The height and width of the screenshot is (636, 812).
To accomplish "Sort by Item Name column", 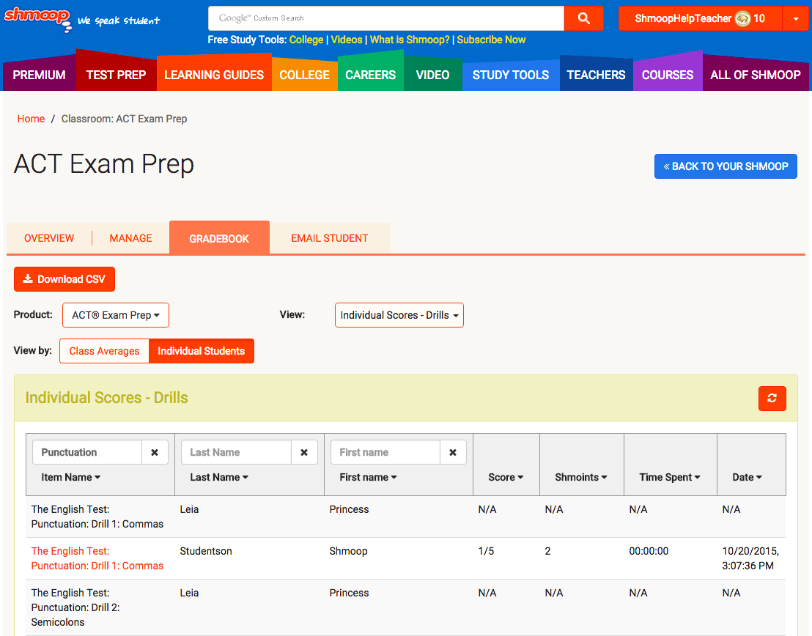I will click(70, 477).
